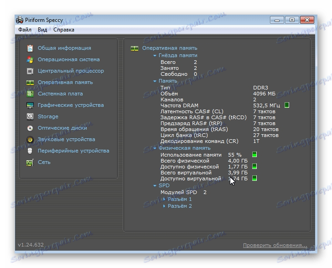This screenshot has height=268, width=332.
Task: Click the Свободно slots row label
Action: point(174,74)
